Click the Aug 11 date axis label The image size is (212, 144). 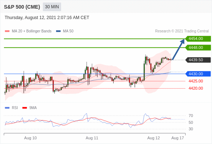tap(92, 138)
